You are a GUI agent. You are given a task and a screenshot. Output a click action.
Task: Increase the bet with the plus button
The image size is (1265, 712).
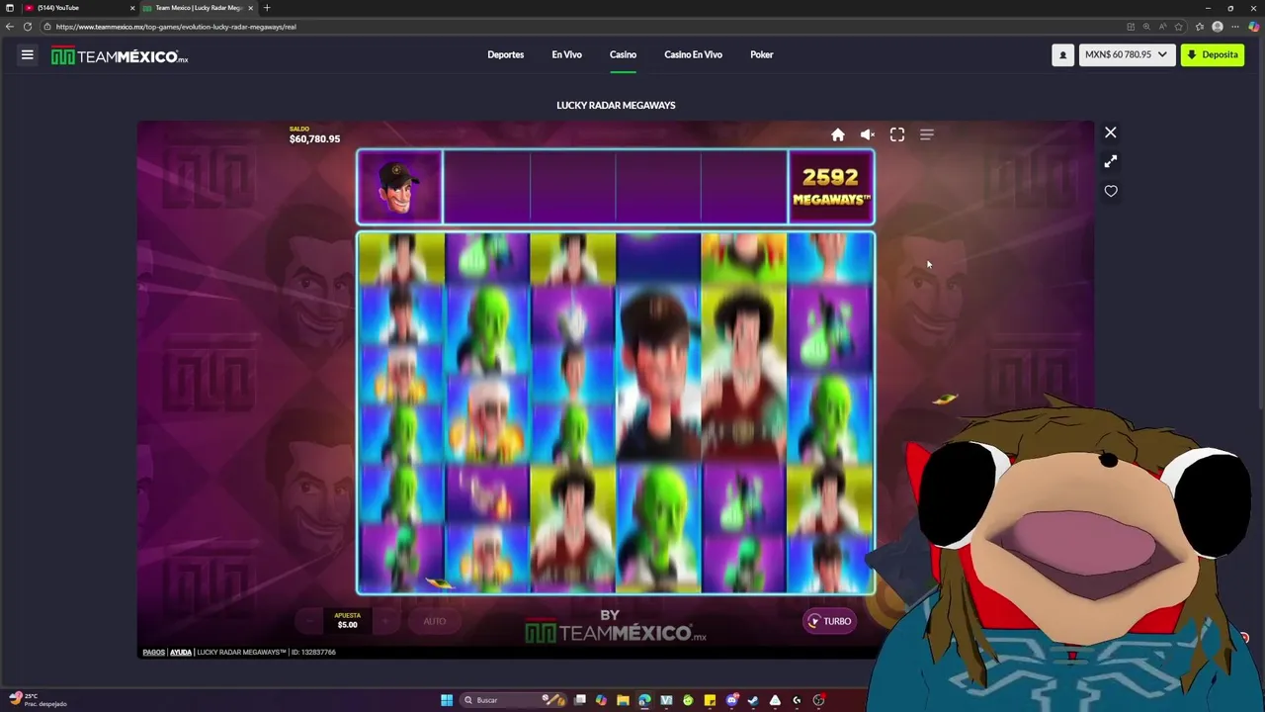point(385,621)
